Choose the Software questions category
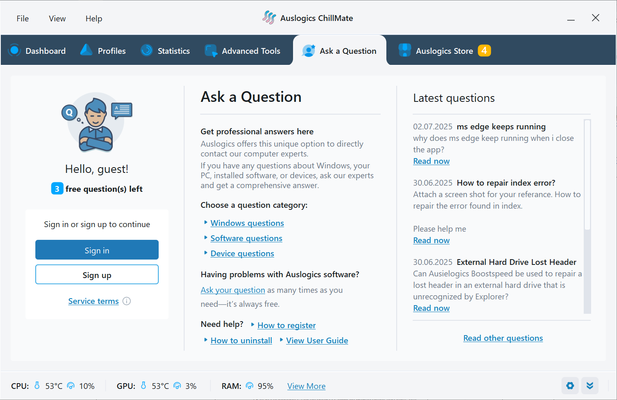 (x=246, y=238)
